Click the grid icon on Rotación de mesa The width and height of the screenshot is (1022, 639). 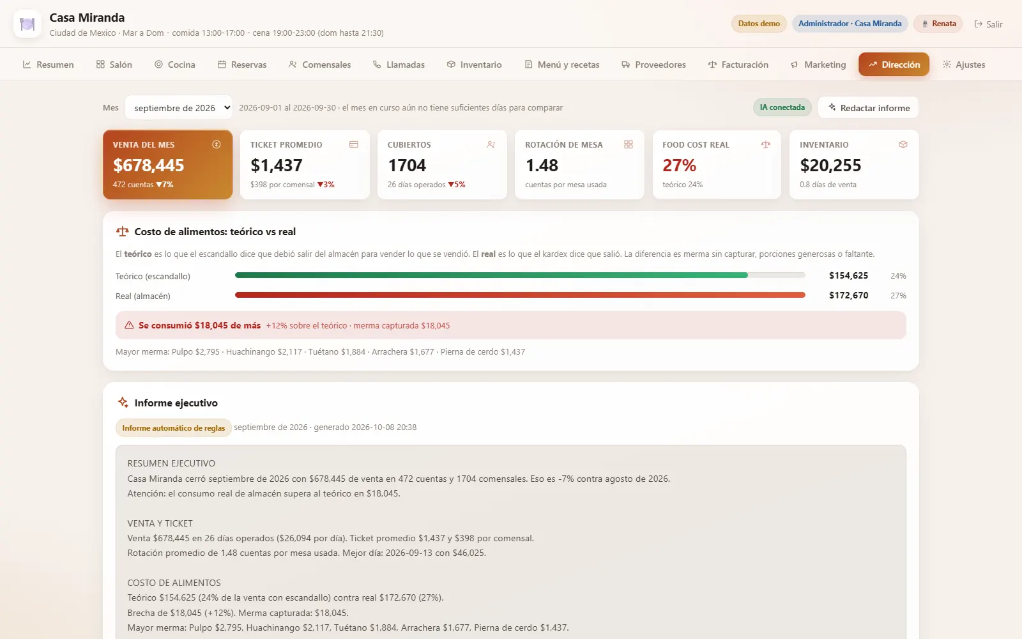pos(629,144)
